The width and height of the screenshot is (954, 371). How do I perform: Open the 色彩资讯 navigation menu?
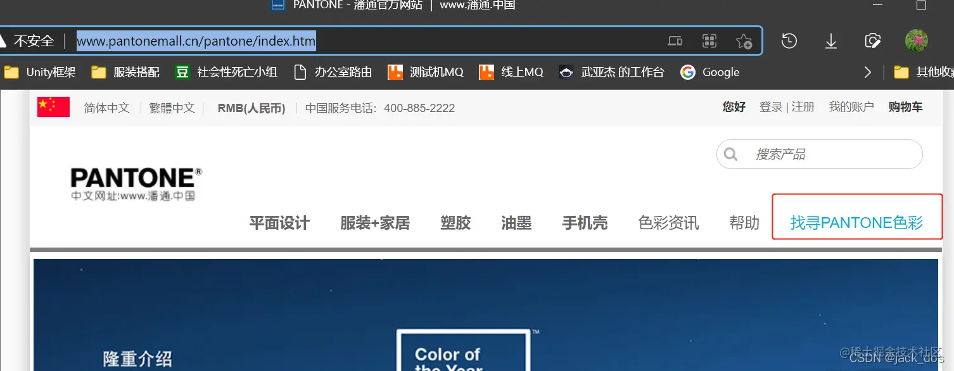tap(668, 223)
